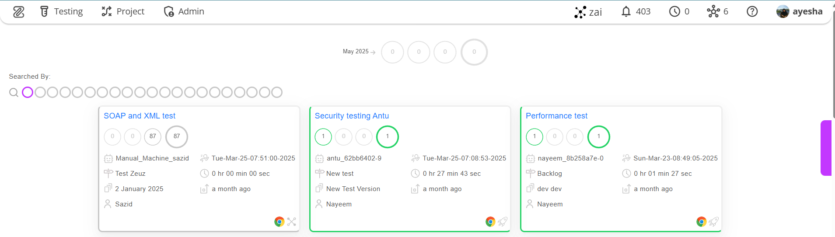Viewport: 835px width, 237px height.
Task: Open the clock icon with count 0
Action: 679,11
